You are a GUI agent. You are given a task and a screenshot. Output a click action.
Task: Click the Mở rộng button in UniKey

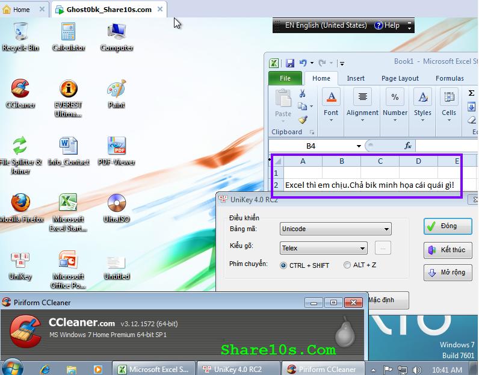click(x=448, y=272)
